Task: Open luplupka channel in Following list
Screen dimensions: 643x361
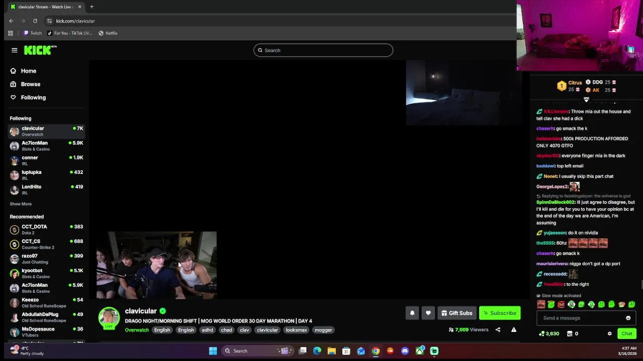Action: [x=46, y=174]
